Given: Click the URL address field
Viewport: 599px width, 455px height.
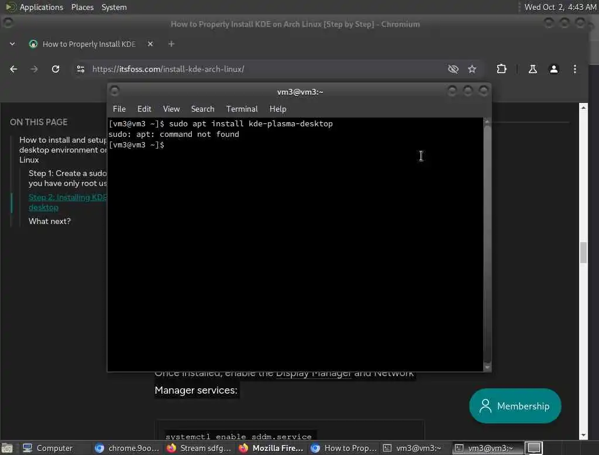Looking at the screenshot, I should point(267,69).
